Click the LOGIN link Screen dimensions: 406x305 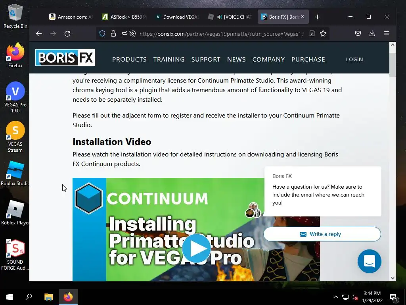pos(354,60)
